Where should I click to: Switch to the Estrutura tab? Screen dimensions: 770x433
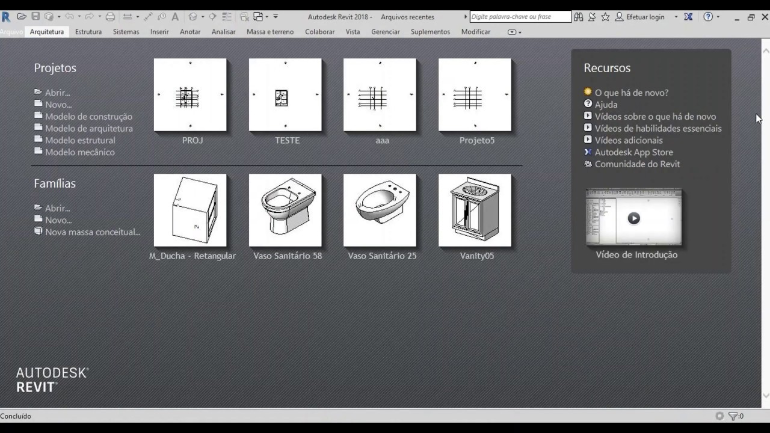pyautogui.click(x=88, y=32)
